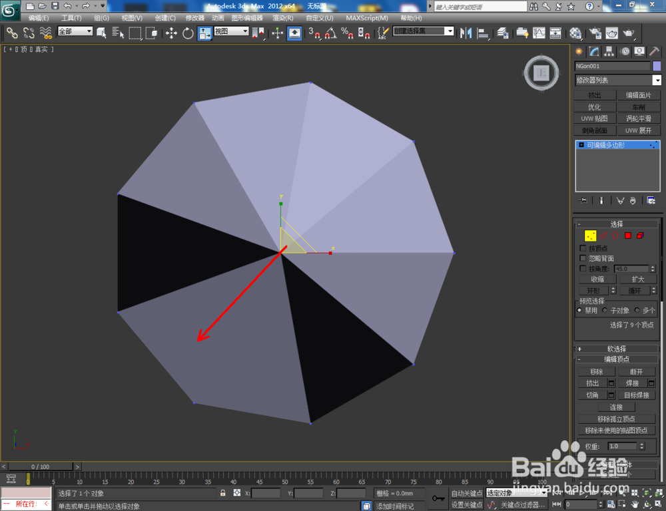Click the NGon001 object color swatch
Screen dimensions: 666x511
click(657, 66)
